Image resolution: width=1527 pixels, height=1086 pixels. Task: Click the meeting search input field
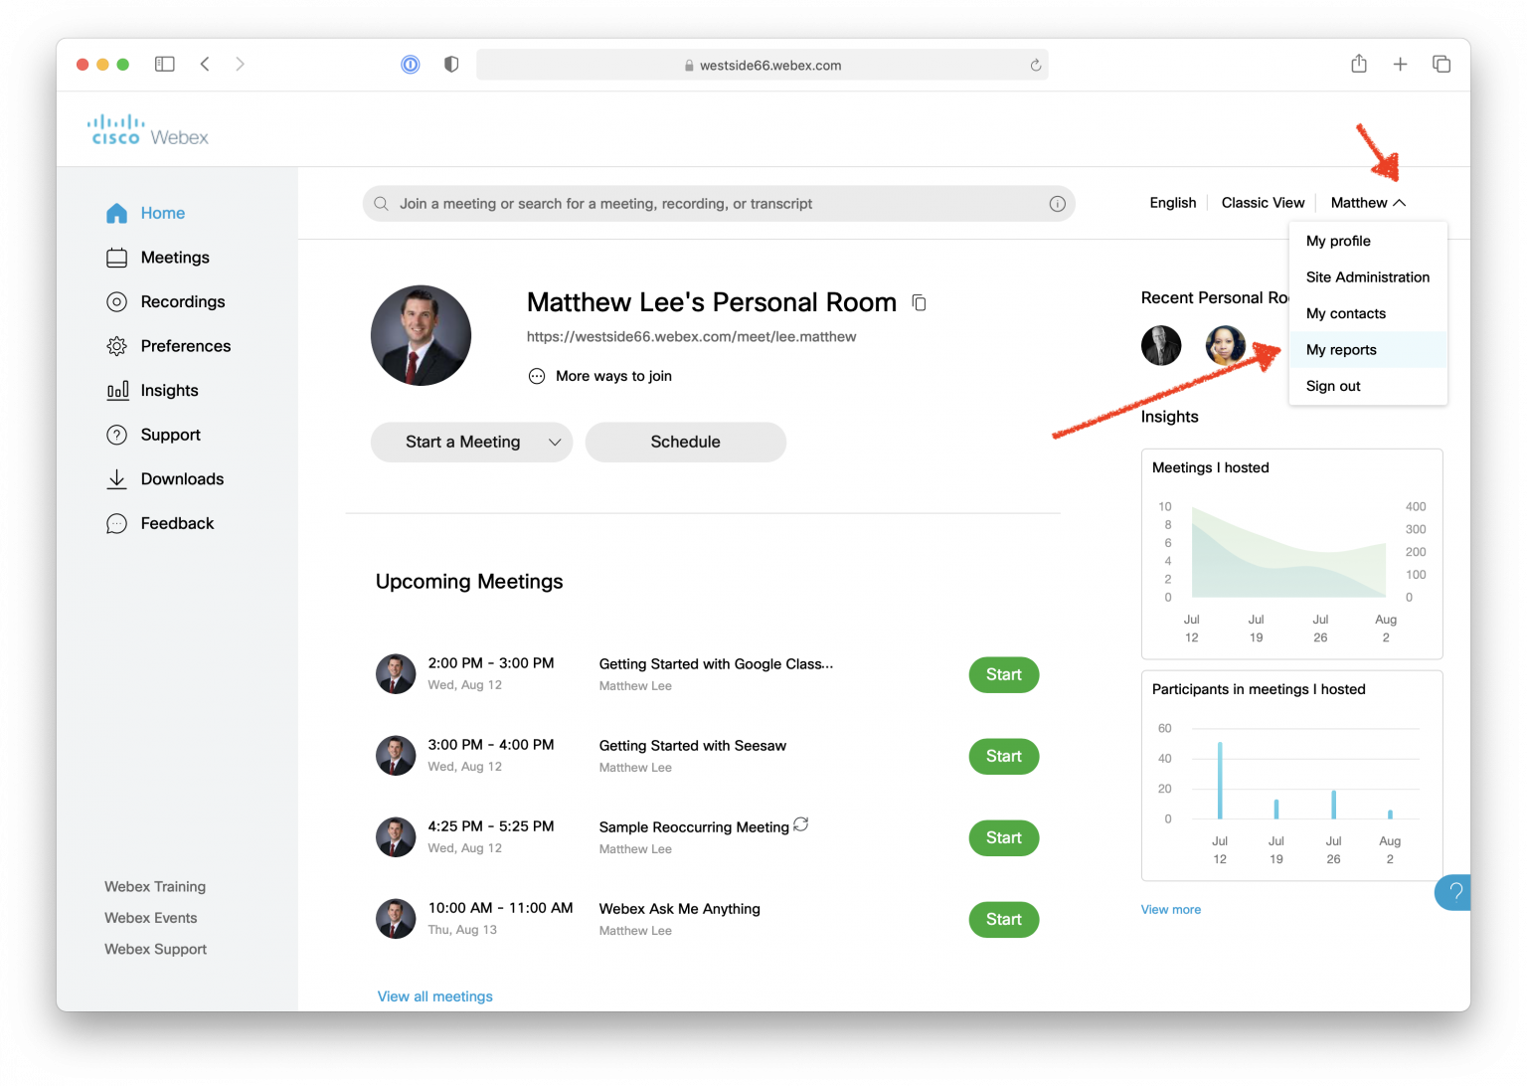point(718,203)
